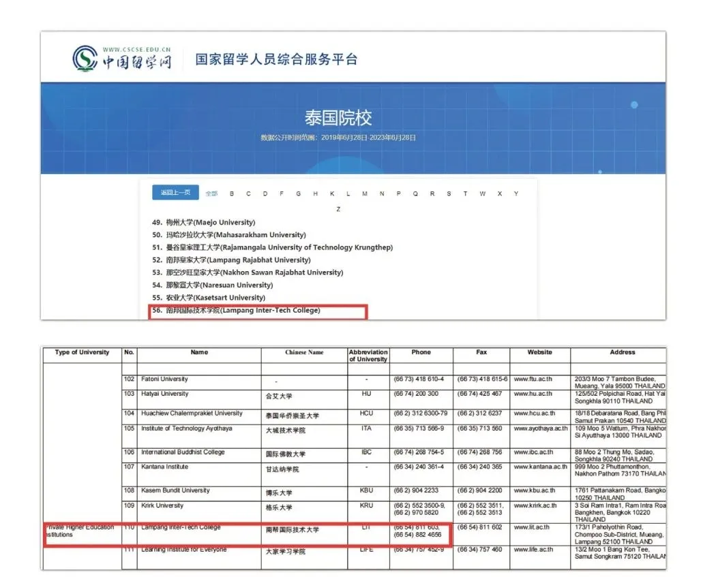Filter universities by letter S
Image resolution: width=703 pixels, height=577 pixels.
(449, 193)
